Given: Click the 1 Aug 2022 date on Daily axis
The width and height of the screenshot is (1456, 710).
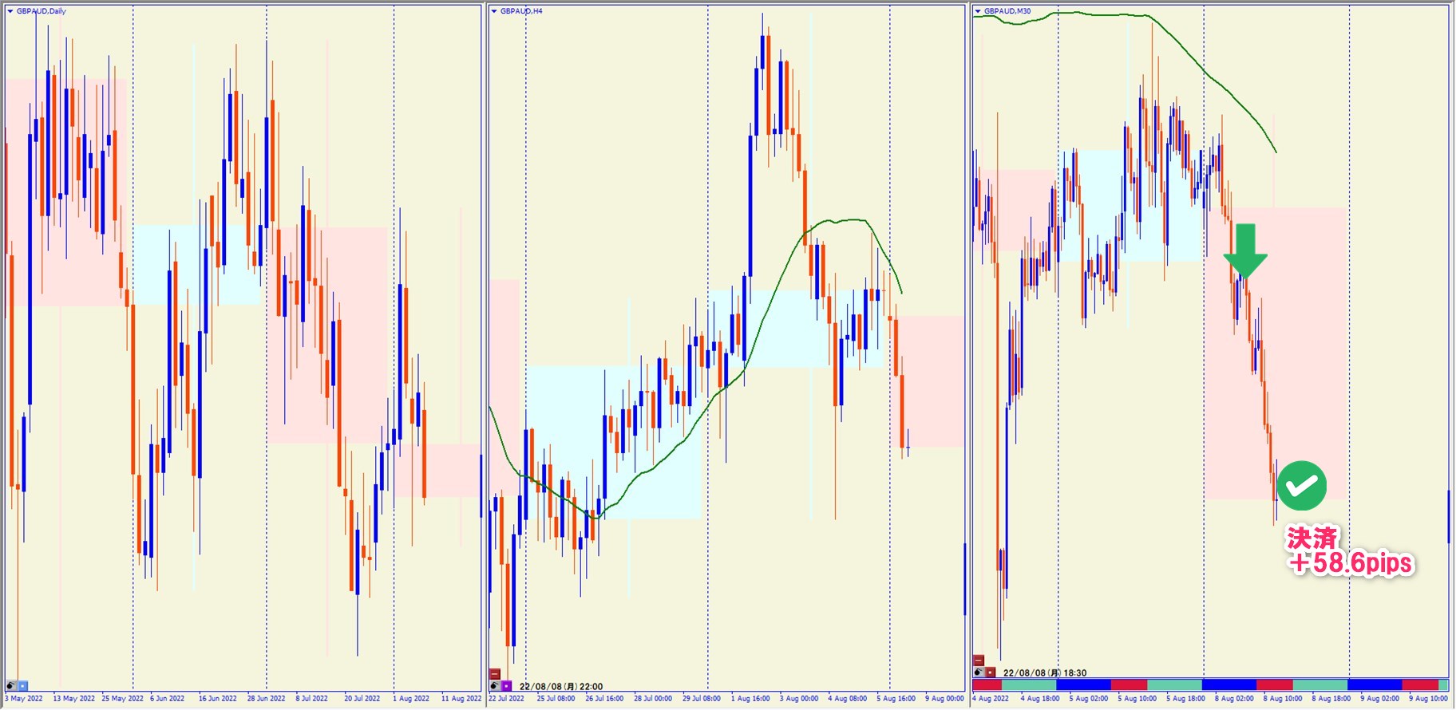Looking at the screenshot, I should (411, 699).
